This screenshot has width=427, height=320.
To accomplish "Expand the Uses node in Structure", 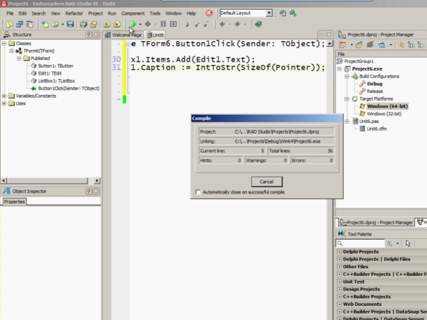I will [x=3, y=103].
